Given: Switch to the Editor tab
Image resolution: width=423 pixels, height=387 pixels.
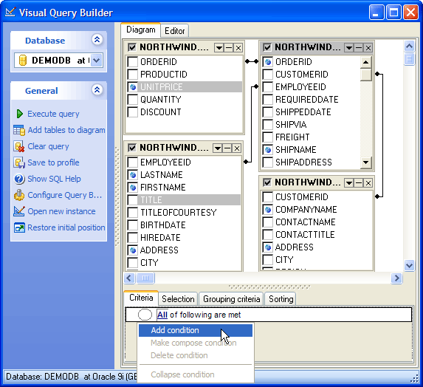Looking at the screenshot, I should tap(174, 31).
